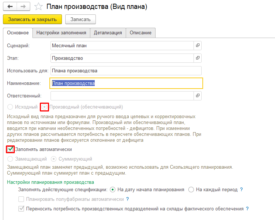The height and width of the screenshot is (220, 275).
Task: Switch to Настройки заполнения tab
Action: coord(61,32)
